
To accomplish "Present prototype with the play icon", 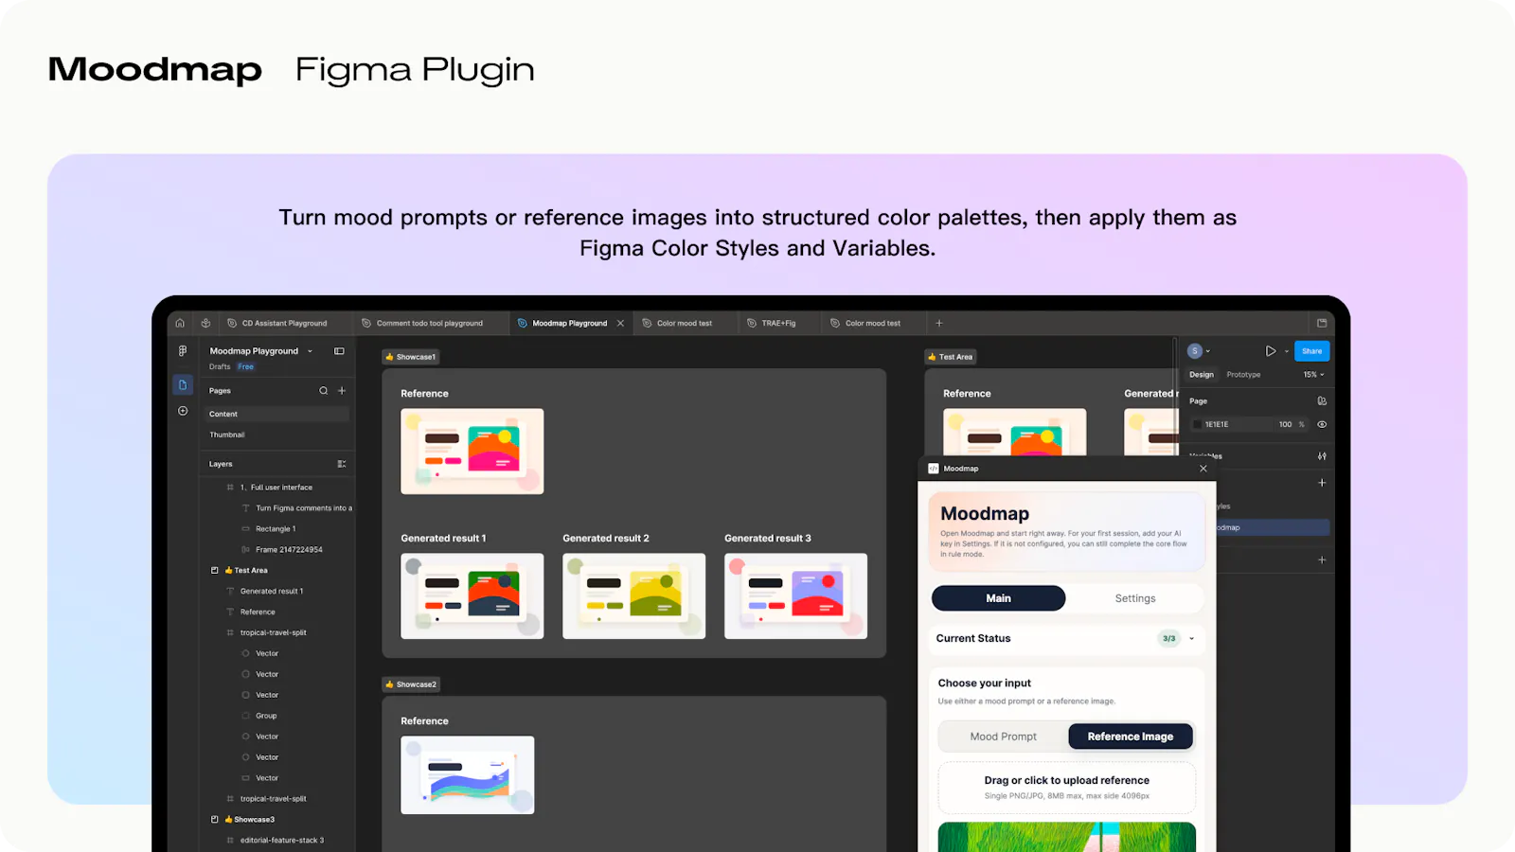I will [1271, 351].
